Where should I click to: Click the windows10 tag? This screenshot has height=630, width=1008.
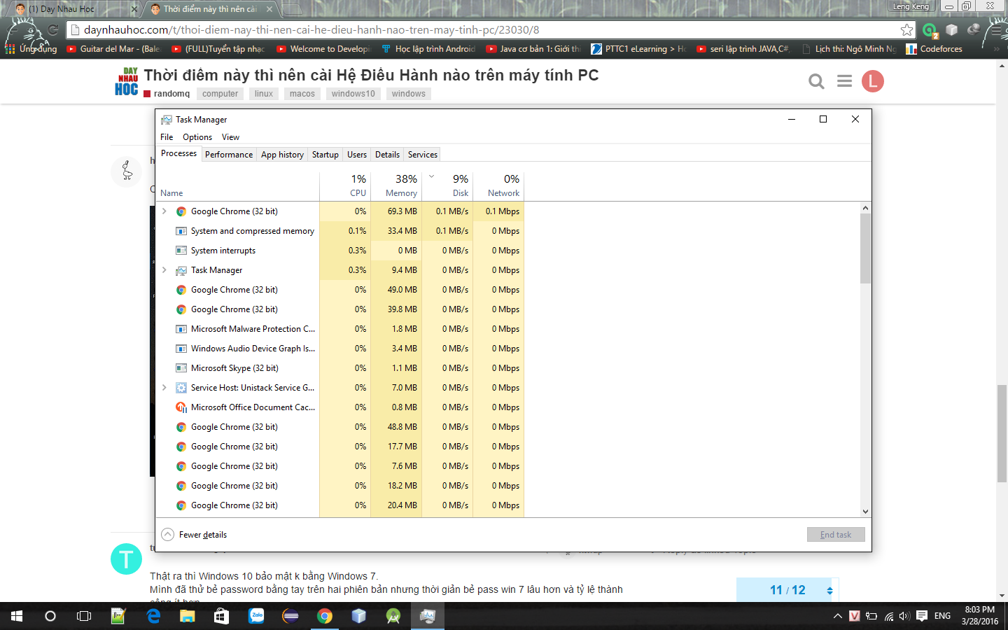coord(353,94)
